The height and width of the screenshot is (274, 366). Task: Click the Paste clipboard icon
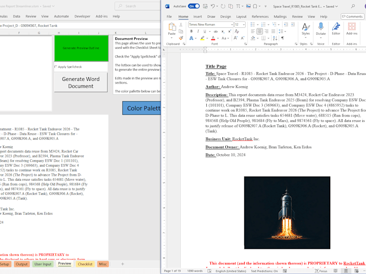[172, 27]
